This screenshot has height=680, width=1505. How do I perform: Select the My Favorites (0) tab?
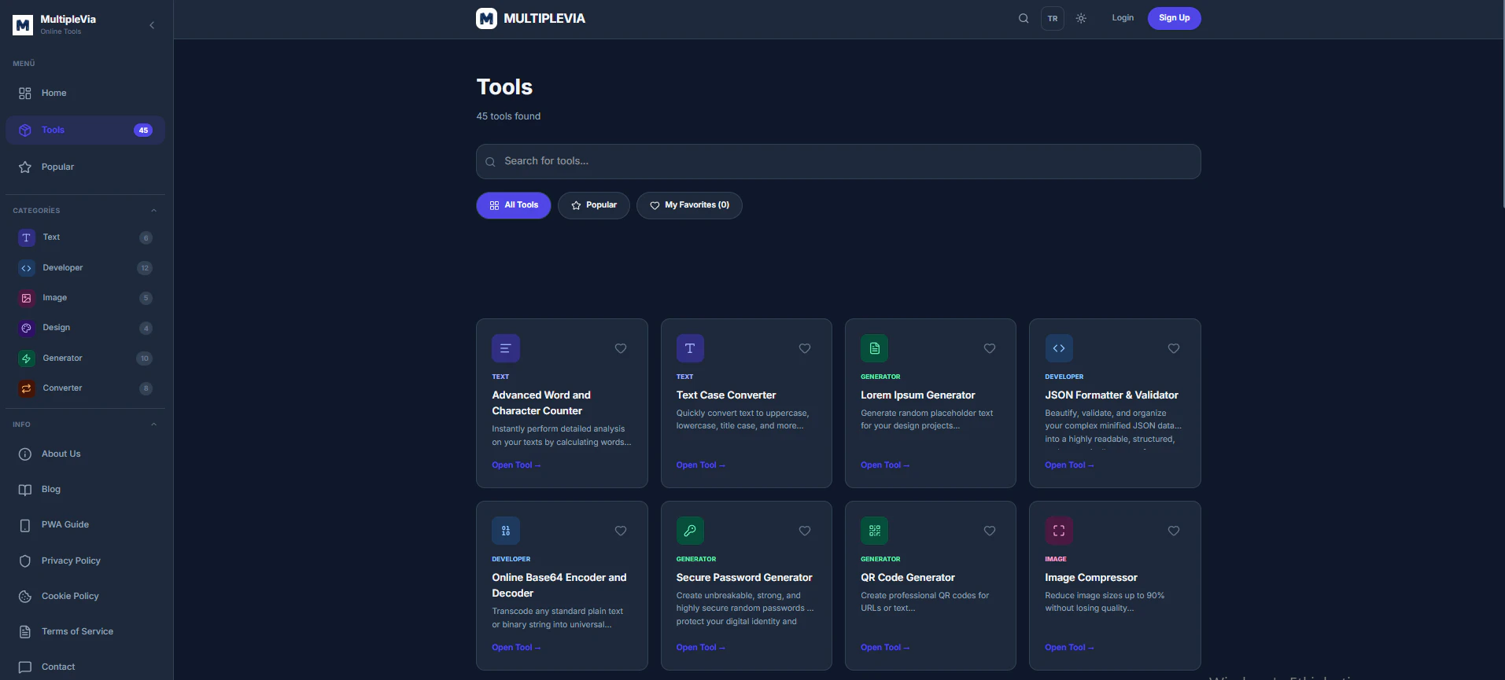689,205
